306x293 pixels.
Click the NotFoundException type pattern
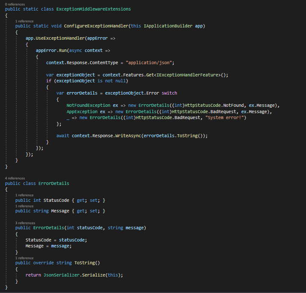[x=88, y=106]
